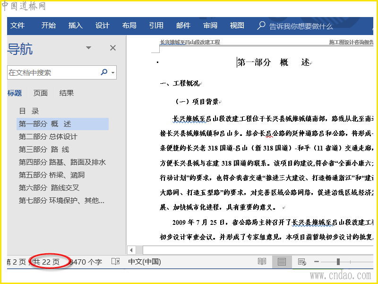Switch to Read Mode view icon

262,262
